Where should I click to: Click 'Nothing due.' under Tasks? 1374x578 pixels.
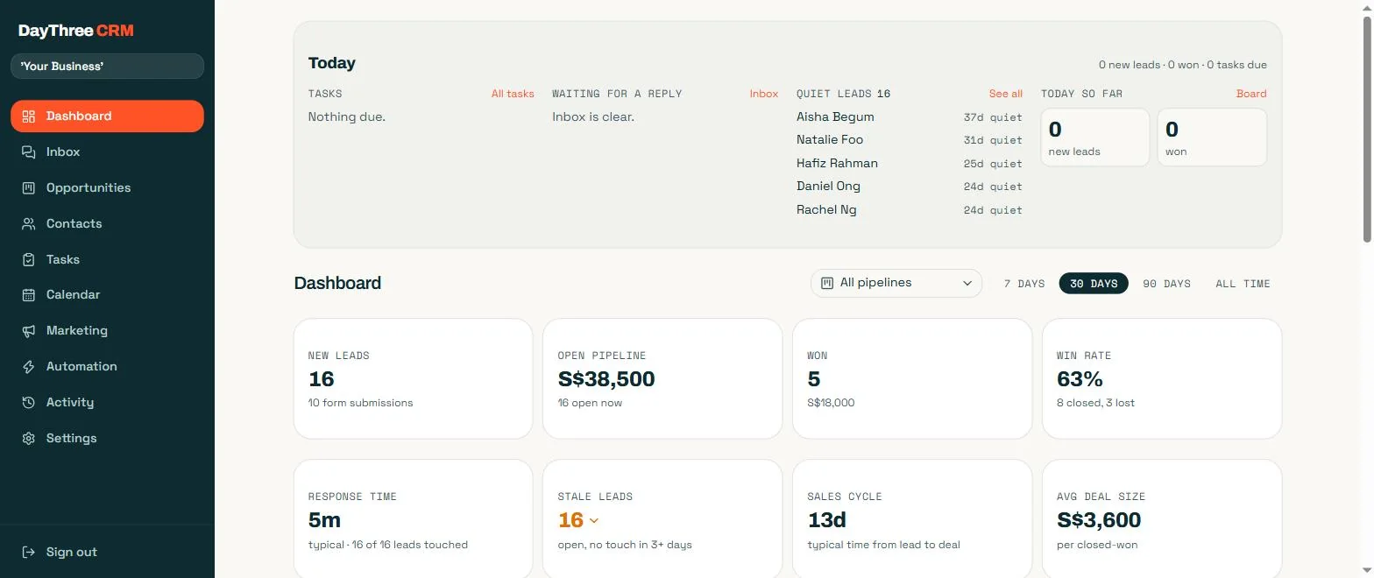[x=347, y=117]
